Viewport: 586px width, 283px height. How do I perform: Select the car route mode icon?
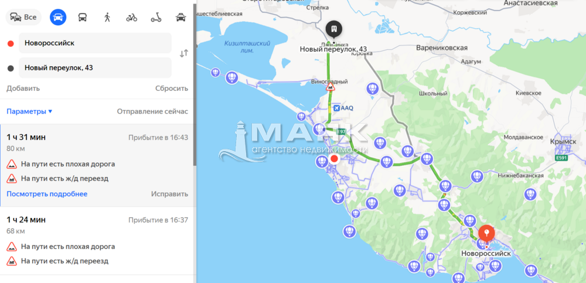pyautogui.click(x=58, y=17)
